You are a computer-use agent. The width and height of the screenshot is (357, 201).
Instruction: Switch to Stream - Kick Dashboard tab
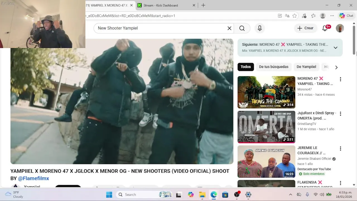[167, 5]
